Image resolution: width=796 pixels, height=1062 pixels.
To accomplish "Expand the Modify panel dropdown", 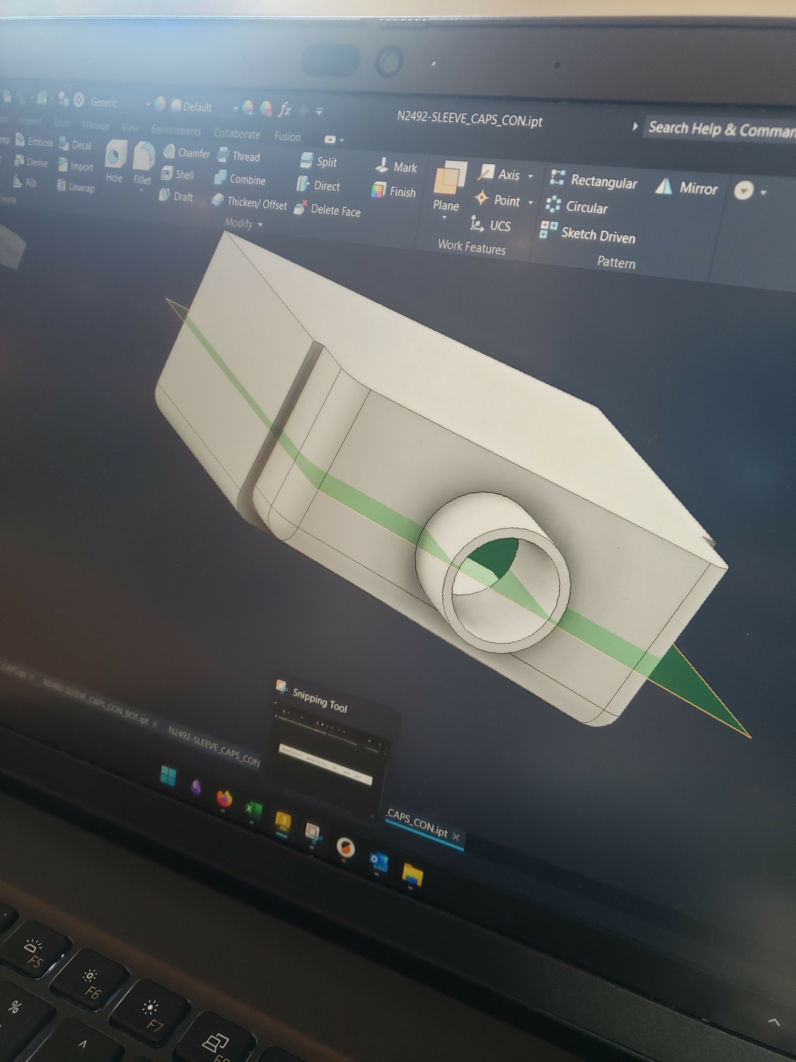I will pyautogui.click(x=260, y=225).
